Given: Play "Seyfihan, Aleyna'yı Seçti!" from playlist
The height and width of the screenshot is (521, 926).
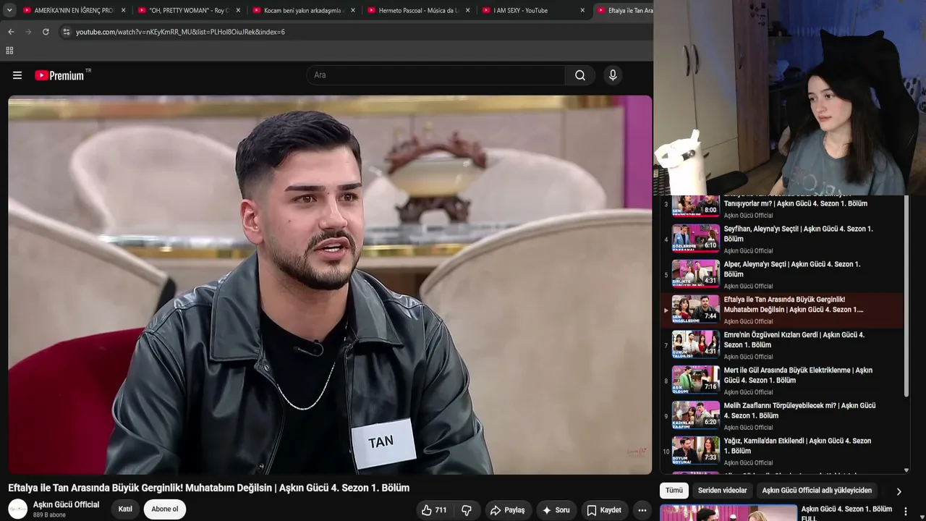Looking at the screenshot, I should point(799,234).
